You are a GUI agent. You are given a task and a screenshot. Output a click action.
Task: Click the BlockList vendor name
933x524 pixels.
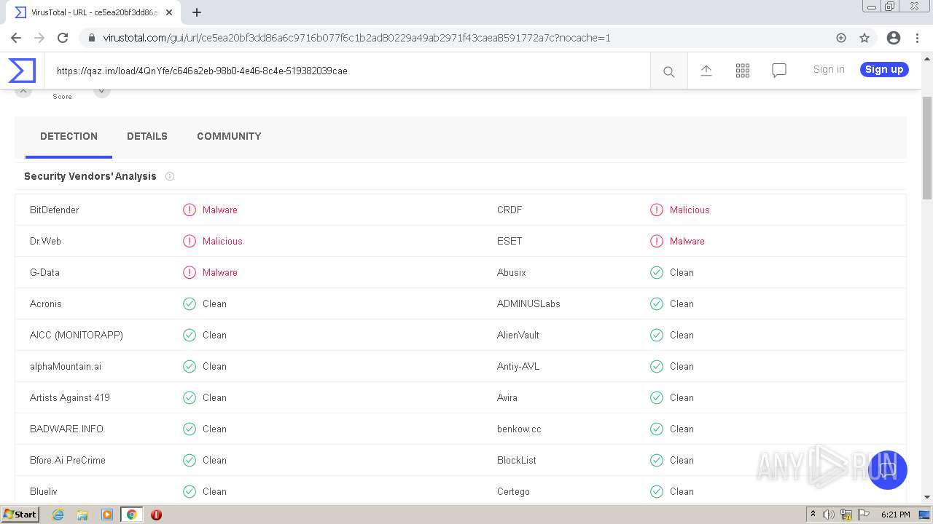pyautogui.click(x=517, y=460)
